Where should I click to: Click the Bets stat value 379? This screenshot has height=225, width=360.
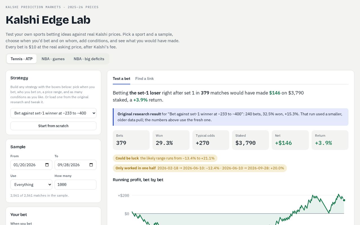121,143
